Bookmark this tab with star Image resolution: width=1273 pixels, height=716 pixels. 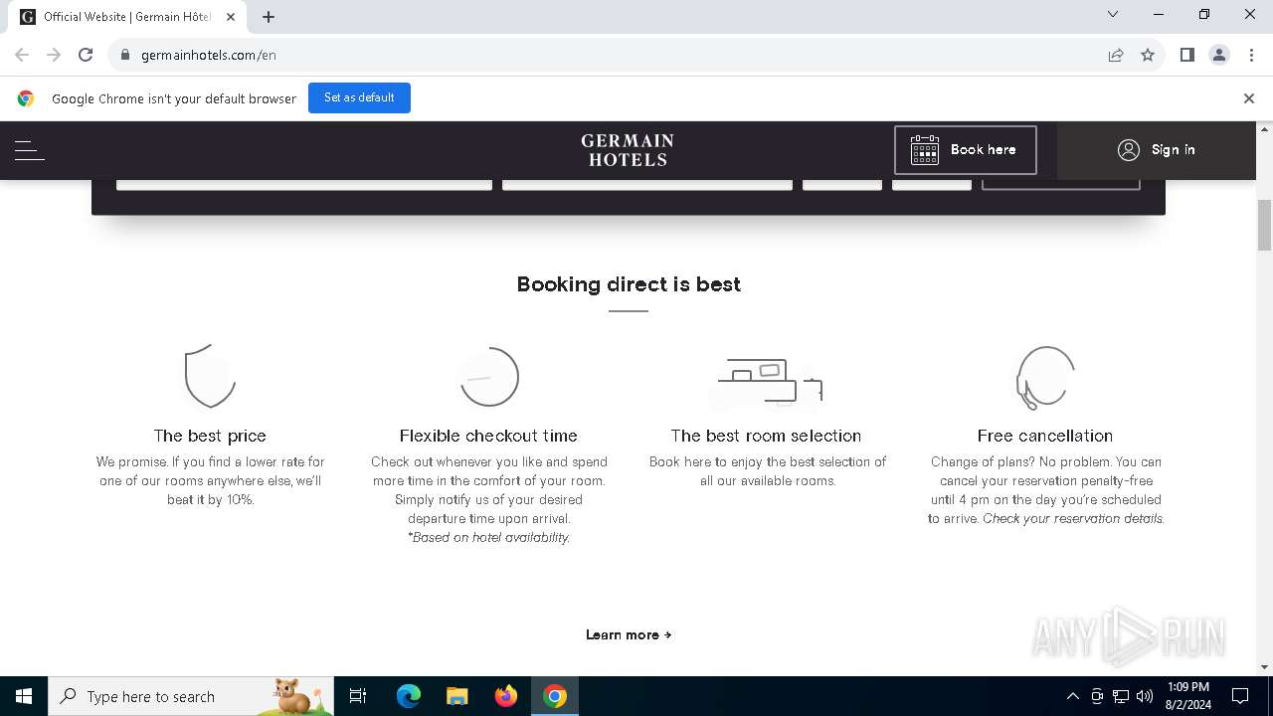pos(1148,56)
